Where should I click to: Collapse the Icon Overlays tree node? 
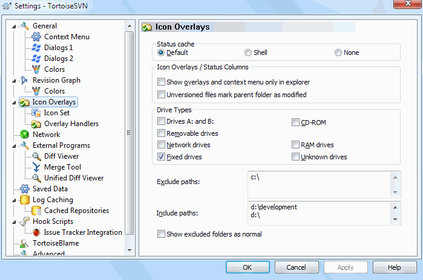pyautogui.click(x=14, y=103)
